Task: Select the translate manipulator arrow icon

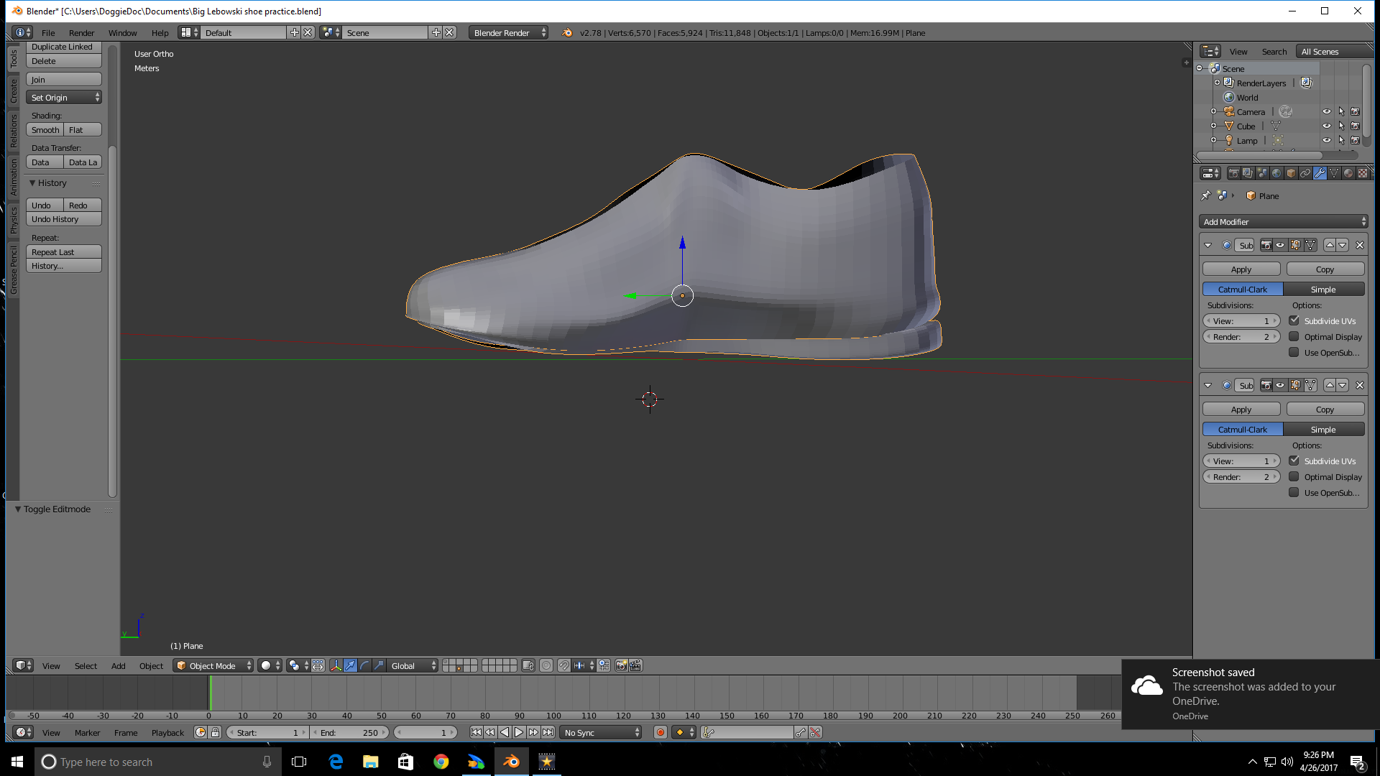Action: coord(350,666)
